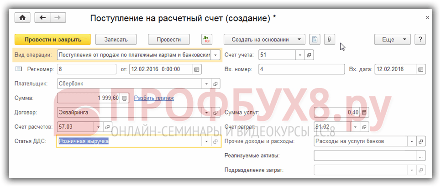Open Подразделение затрат item form
441x187 pixels.
click(421, 170)
